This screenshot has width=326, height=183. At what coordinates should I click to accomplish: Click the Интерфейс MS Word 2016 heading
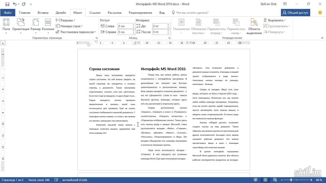[163, 69]
